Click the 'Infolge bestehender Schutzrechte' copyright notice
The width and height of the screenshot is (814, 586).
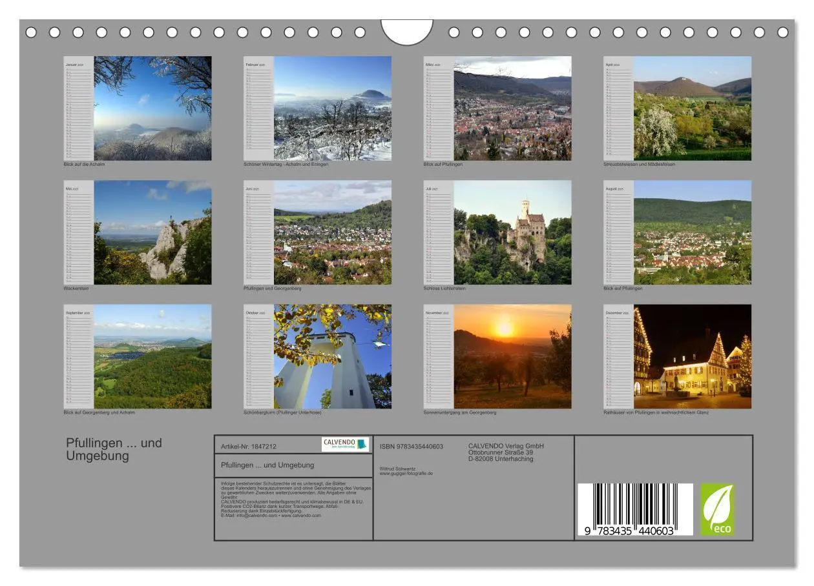295,499
